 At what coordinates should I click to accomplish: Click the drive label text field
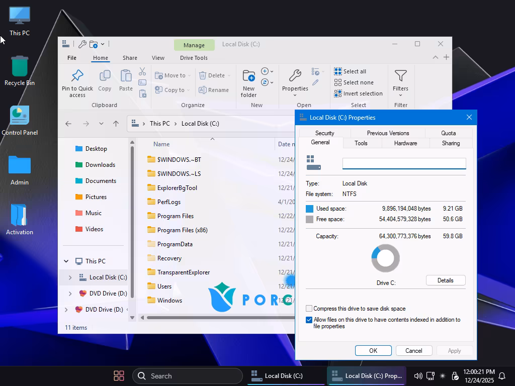point(404,164)
